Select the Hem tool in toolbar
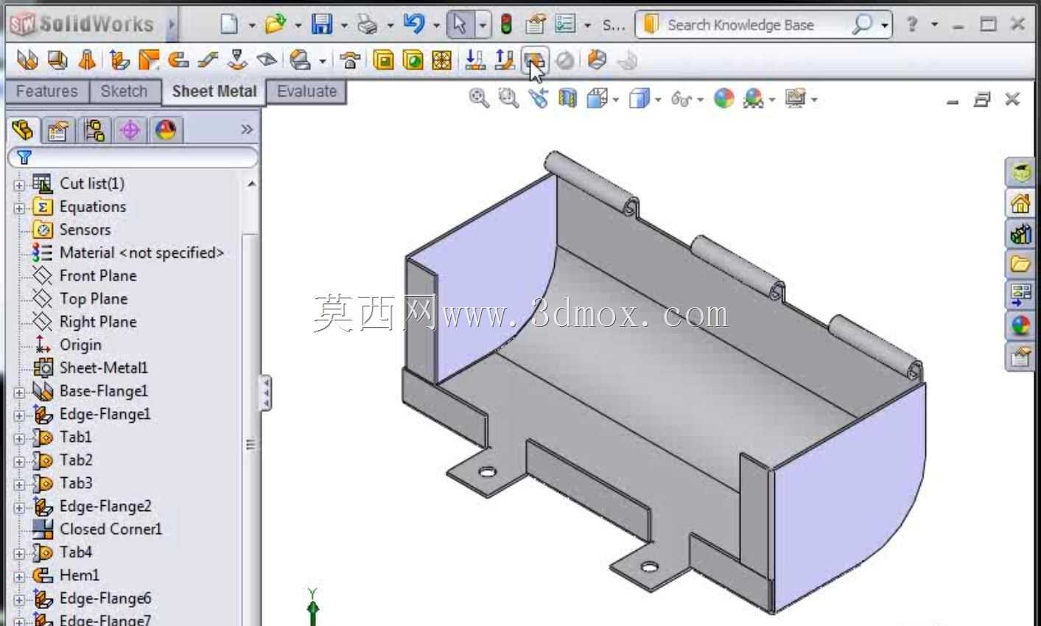The width and height of the screenshot is (1041, 626). 178,60
